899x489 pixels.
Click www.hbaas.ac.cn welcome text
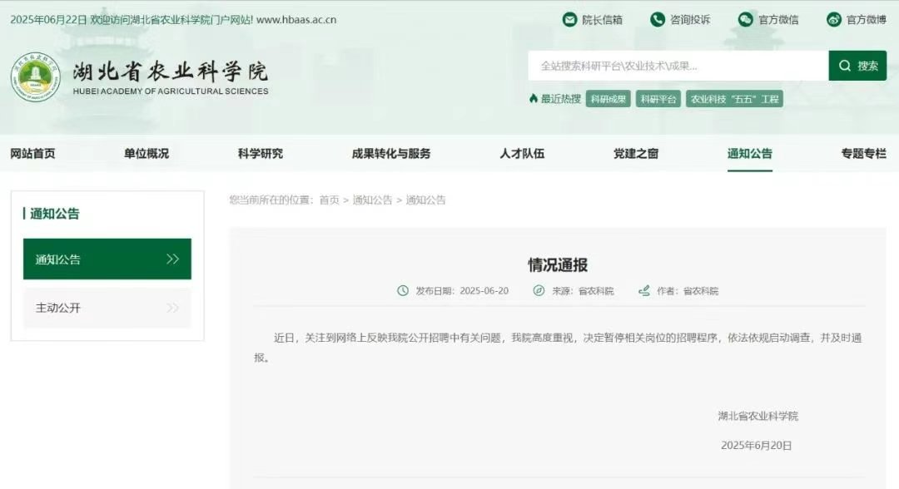tap(296, 19)
